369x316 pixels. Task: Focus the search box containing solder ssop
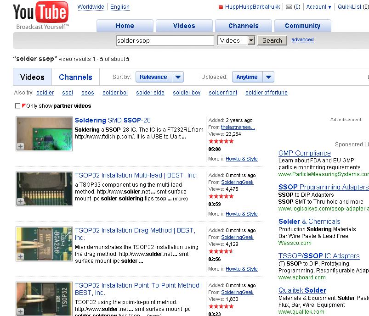165,40
